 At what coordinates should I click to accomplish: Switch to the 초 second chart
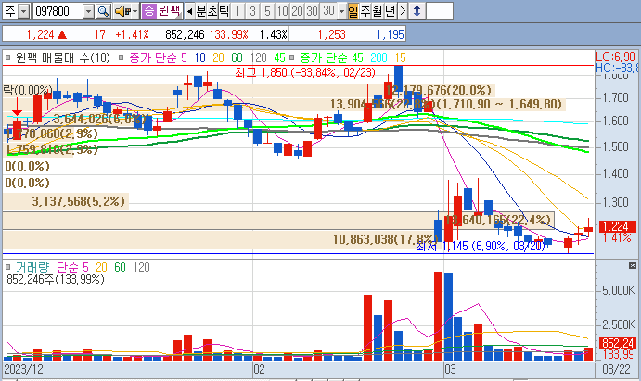coord(212,11)
